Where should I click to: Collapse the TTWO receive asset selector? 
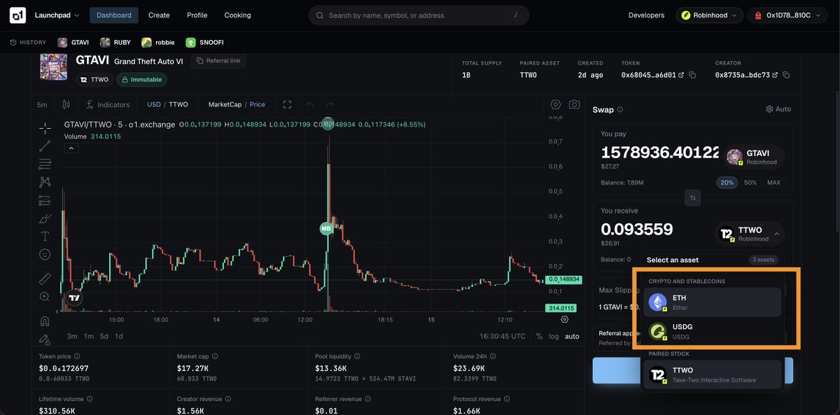750,234
